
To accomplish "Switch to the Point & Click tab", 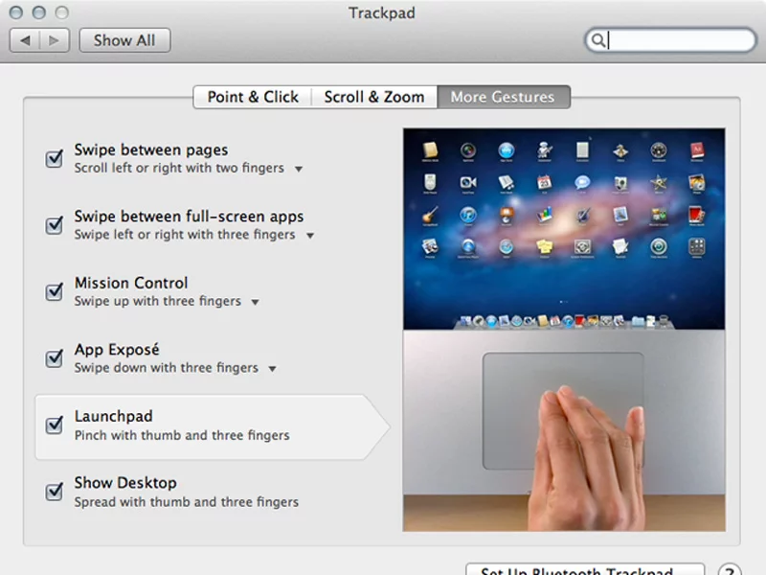I will (252, 97).
